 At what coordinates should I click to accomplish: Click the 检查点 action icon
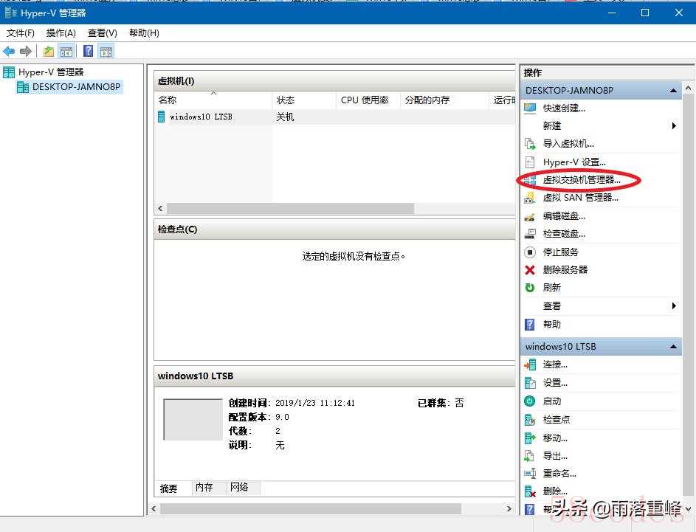[530, 420]
